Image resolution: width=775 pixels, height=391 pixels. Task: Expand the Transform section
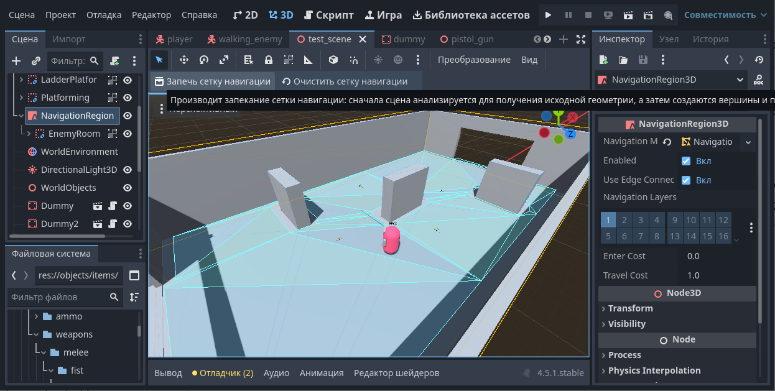click(630, 308)
